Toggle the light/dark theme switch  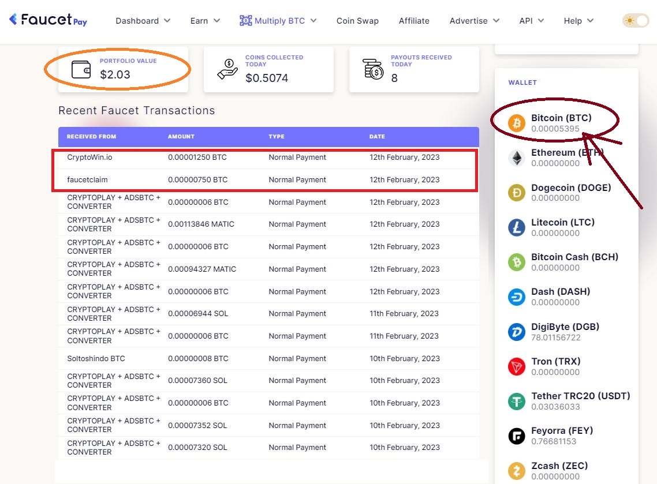pyautogui.click(x=635, y=21)
